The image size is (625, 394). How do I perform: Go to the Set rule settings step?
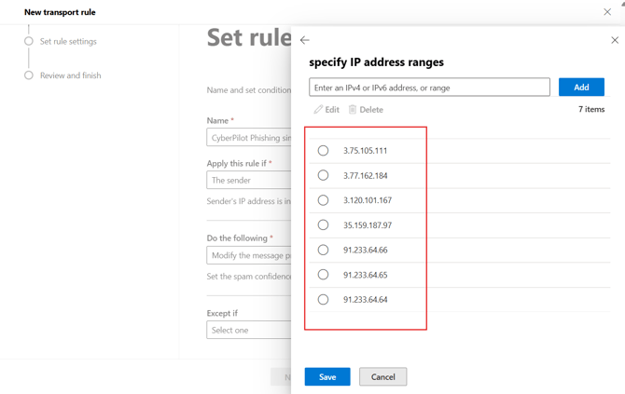coord(67,41)
